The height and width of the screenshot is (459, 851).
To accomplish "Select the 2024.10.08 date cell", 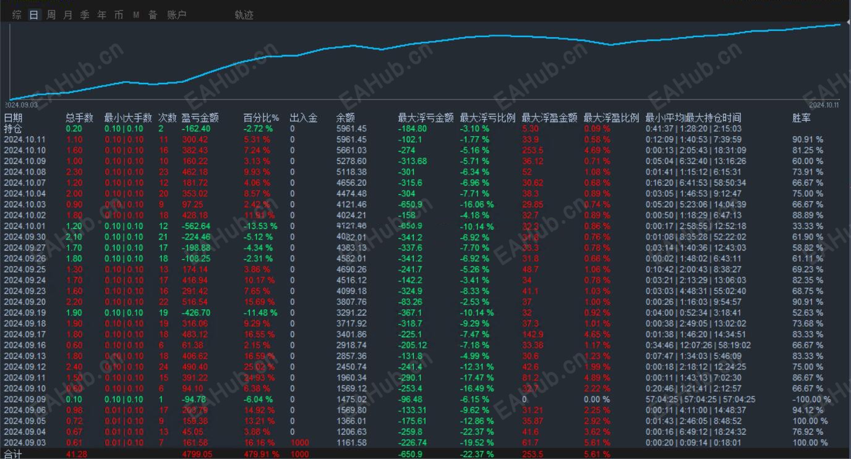I will tap(25, 172).
